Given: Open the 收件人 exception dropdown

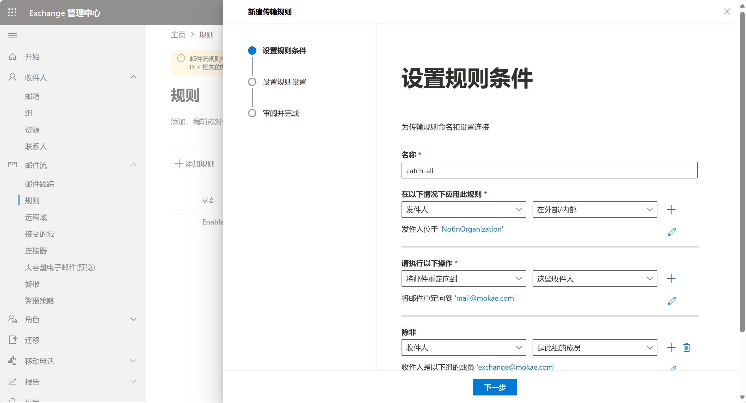Looking at the screenshot, I should 464,348.
